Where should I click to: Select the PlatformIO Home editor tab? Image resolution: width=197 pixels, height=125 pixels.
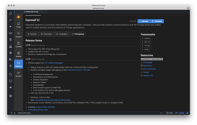tap(31, 12)
